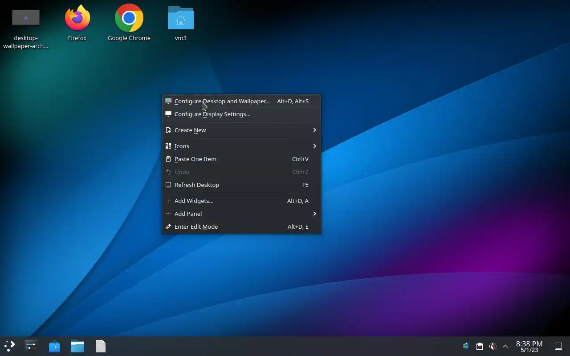This screenshot has height=356, width=570.
Task: Select Enter Edit Mode menu entry
Action: tap(241, 227)
